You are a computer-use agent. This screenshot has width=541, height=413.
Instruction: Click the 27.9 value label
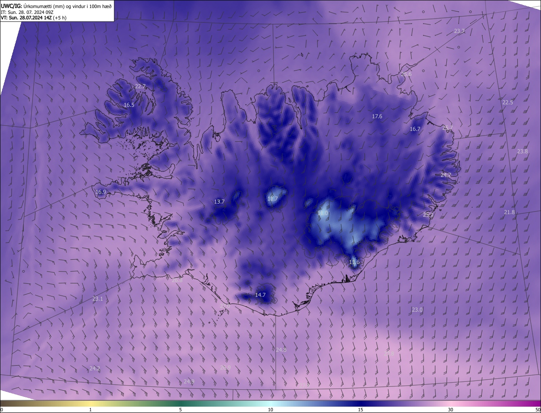pyautogui.click(x=304, y=385)
